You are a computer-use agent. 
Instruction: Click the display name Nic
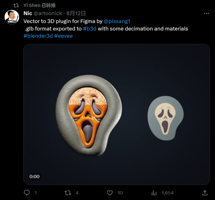pyautogui.click(x=28, y=13)
